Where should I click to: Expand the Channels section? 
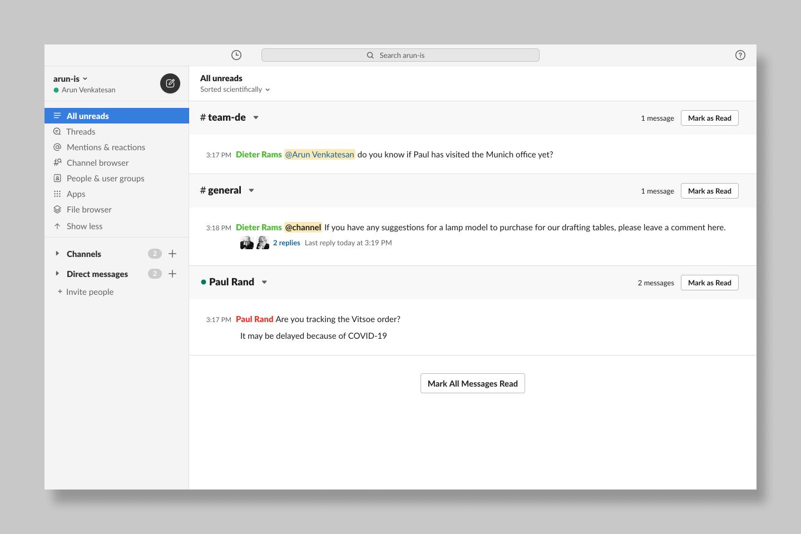pos(57,254)
